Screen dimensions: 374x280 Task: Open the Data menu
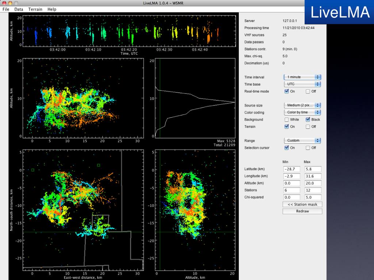point(19,9)
